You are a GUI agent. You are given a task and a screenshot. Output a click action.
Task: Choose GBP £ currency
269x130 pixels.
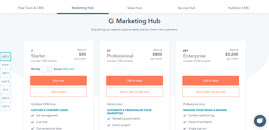[x=5, y=73]
